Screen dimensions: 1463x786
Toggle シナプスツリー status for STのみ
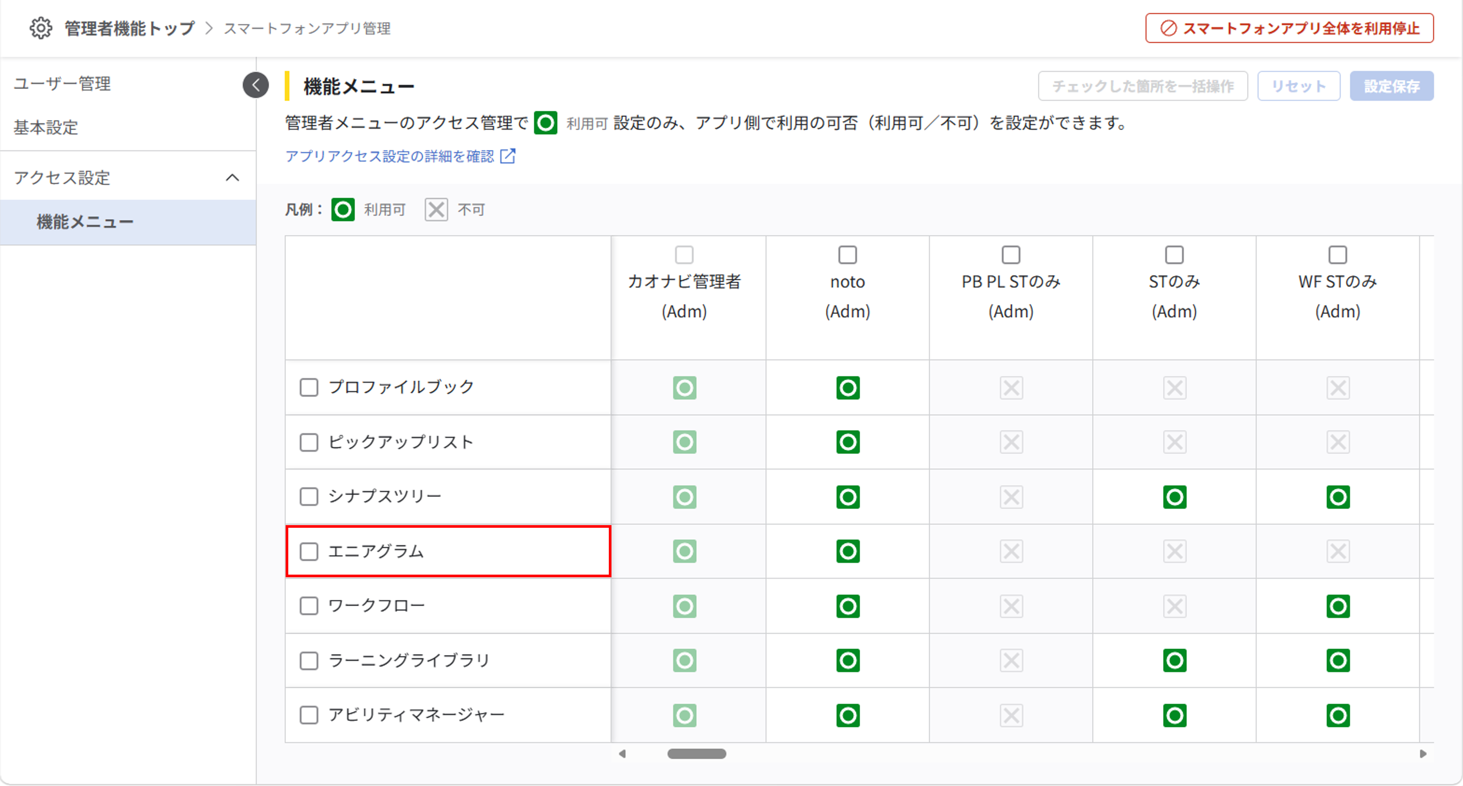coord(1174,497)
